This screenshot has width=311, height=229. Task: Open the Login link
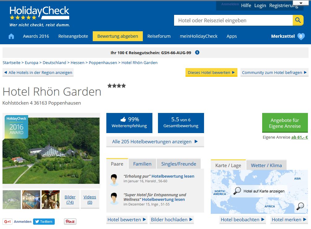[260, 6]
